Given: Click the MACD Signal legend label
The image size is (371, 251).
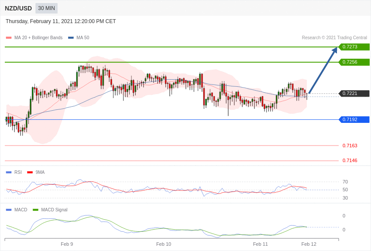Looking at the screenshot, I should (54, 210).
